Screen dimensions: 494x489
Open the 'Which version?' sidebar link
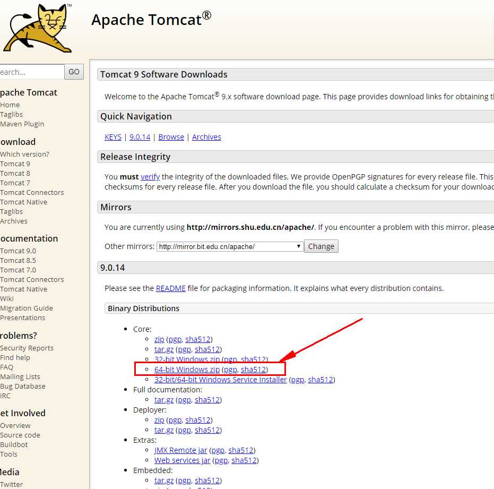[x=24, y=155]
